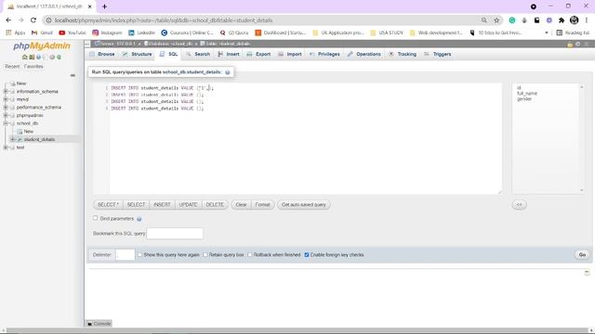595x334 pixels.
Task: Open the Tracking tab
Action: point(403,54)
